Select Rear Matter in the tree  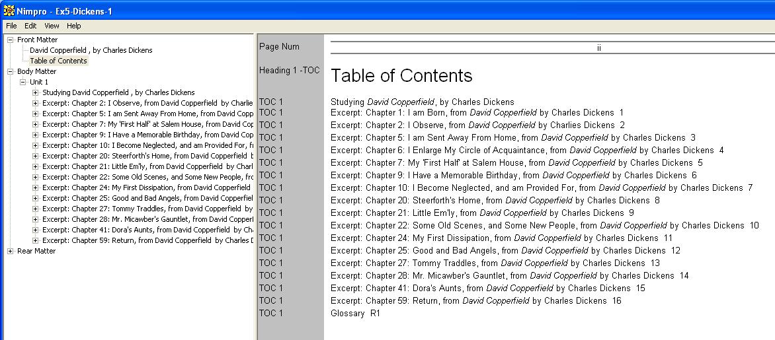click(x=36, y=251)
